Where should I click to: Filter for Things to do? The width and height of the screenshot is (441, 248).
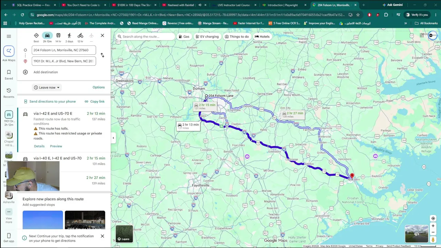pyautogui.click(x=237, y=37)
